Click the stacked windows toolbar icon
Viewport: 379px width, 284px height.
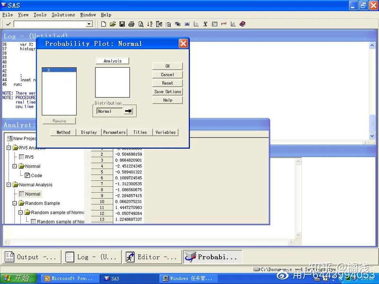pos(178,24)
